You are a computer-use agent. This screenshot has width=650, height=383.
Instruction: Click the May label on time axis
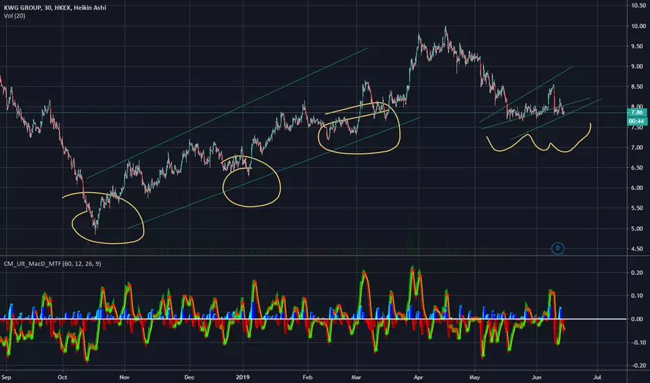[x=474, y=377]
